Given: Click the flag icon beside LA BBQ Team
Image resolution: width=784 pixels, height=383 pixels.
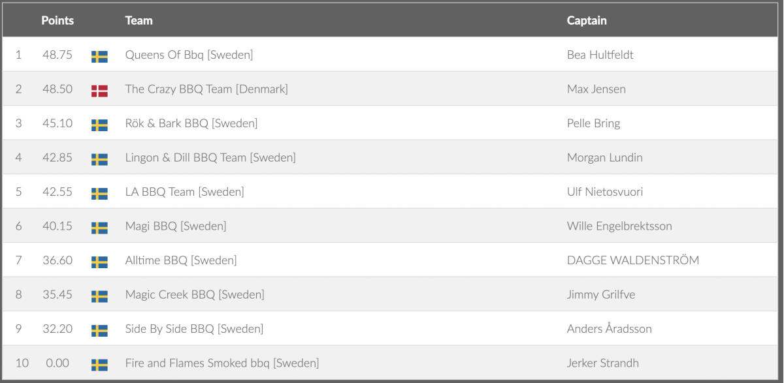Looking at the screenshot, I should [99, 193].
